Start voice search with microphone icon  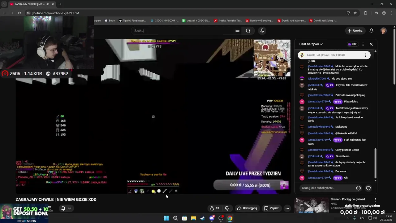(262, 31)
